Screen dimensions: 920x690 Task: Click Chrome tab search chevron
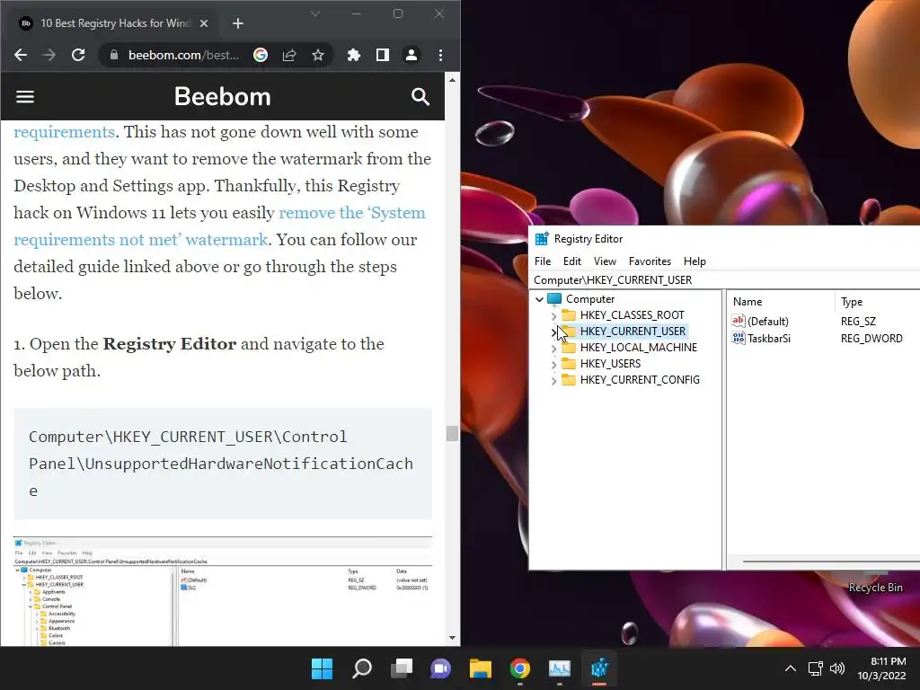315,13
